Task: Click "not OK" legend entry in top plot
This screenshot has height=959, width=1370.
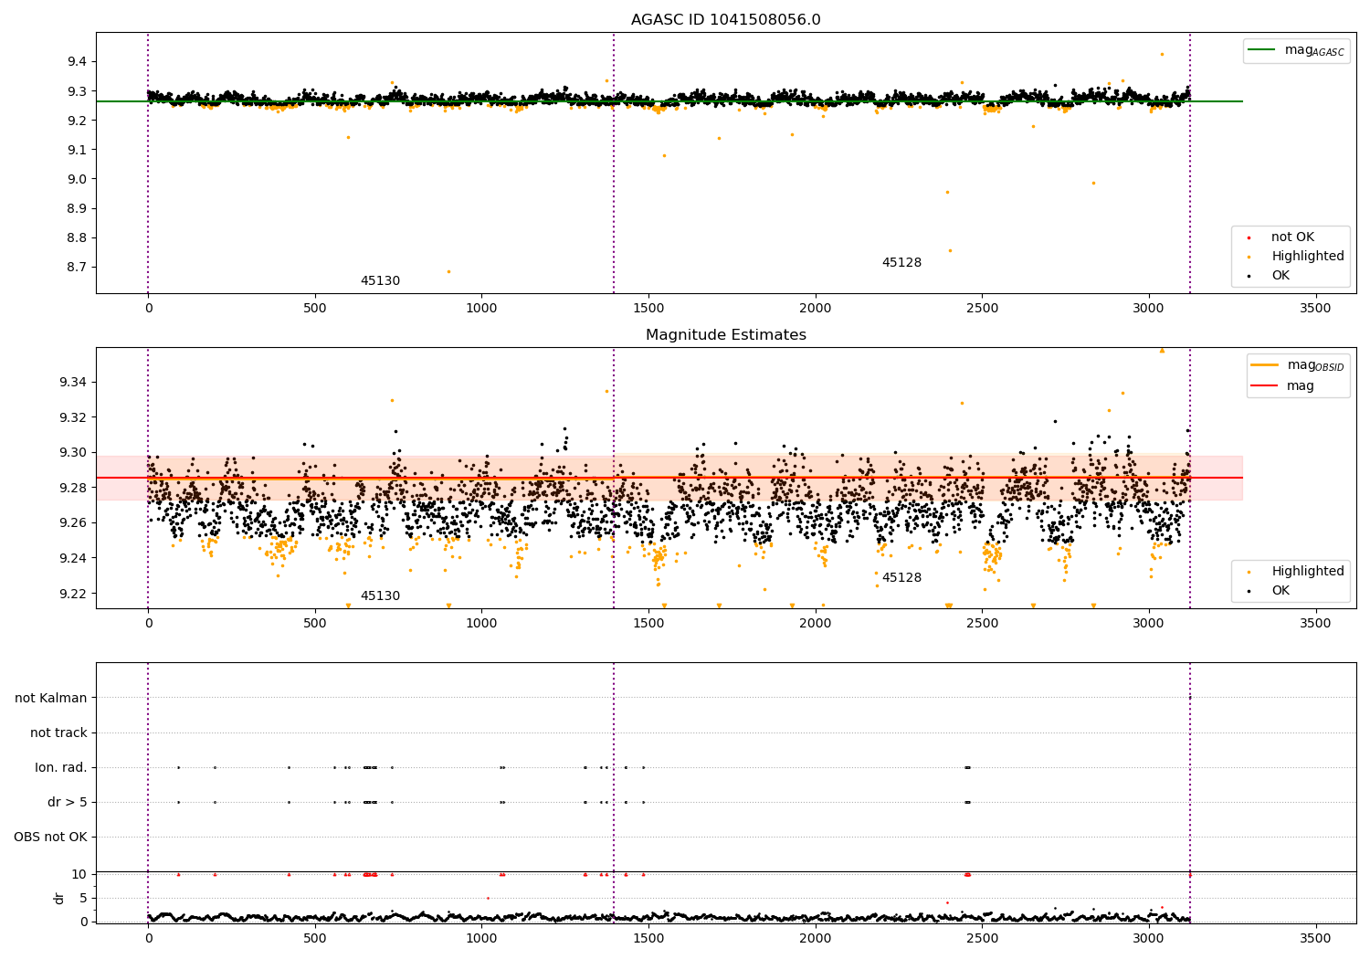Action: click(1292, 237)
